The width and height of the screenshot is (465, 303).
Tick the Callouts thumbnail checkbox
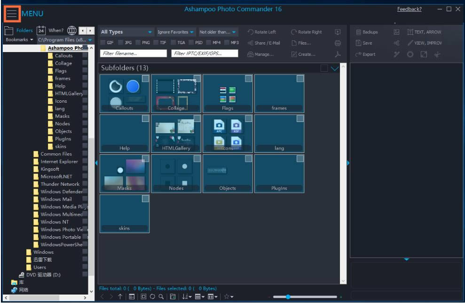[145, 78]
